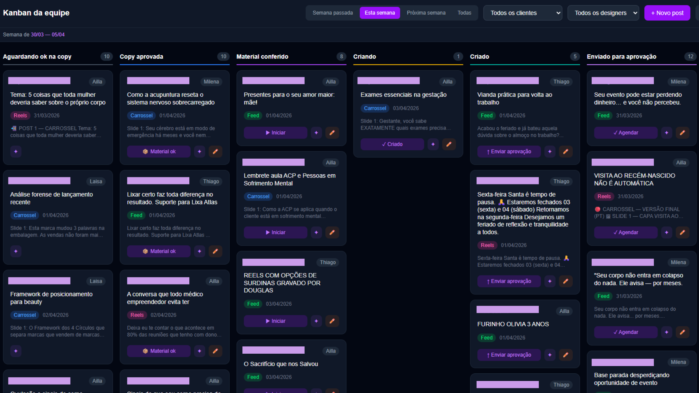
Task: Click sparkle icon on 'Análise forense' card
Action: [x=16, y=251]
